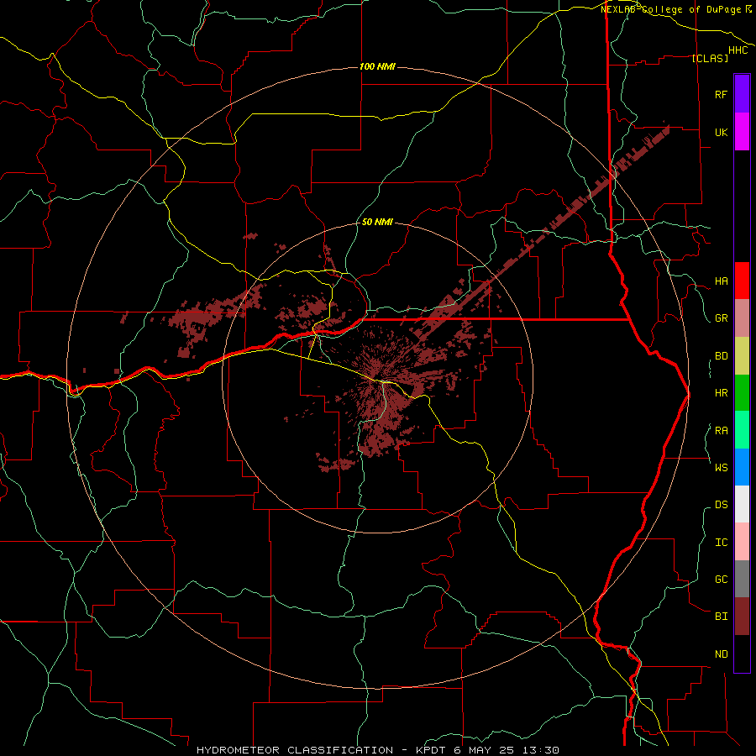Click the BD yellow legend swatch
This screenshot has height=756, width=756.
click(x=742, y=356)
